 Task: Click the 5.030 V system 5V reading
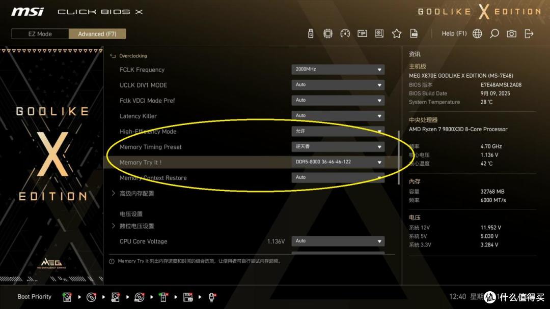[x=489, y=236]
